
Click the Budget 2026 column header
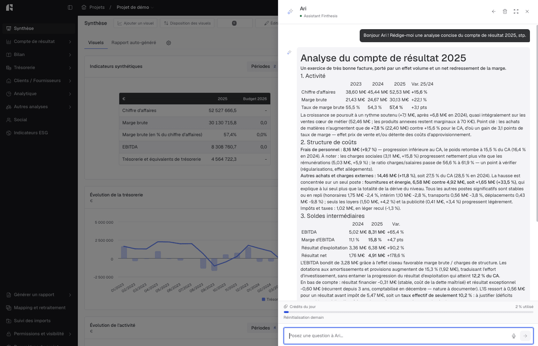coord(255,99)
